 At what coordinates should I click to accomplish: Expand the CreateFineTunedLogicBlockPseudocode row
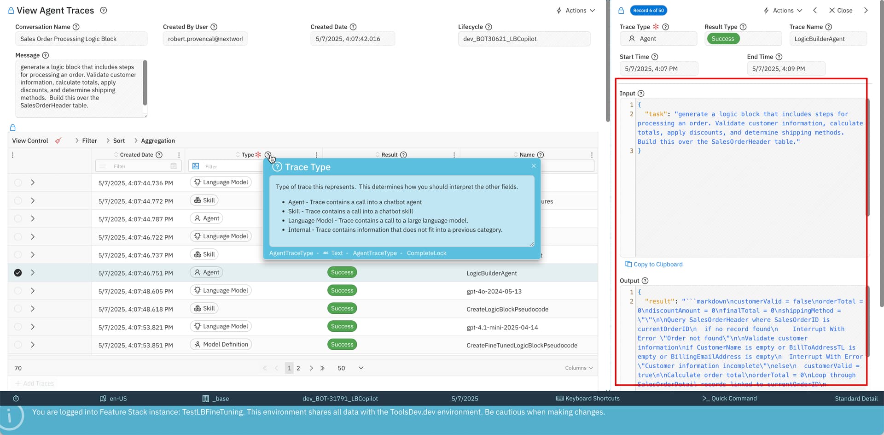coord(33,345)
